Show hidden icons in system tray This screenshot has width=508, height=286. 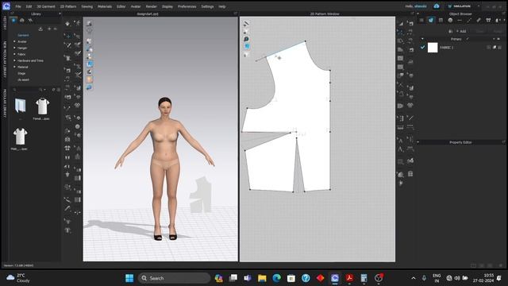pyautogui.click(x=414, y=278)
